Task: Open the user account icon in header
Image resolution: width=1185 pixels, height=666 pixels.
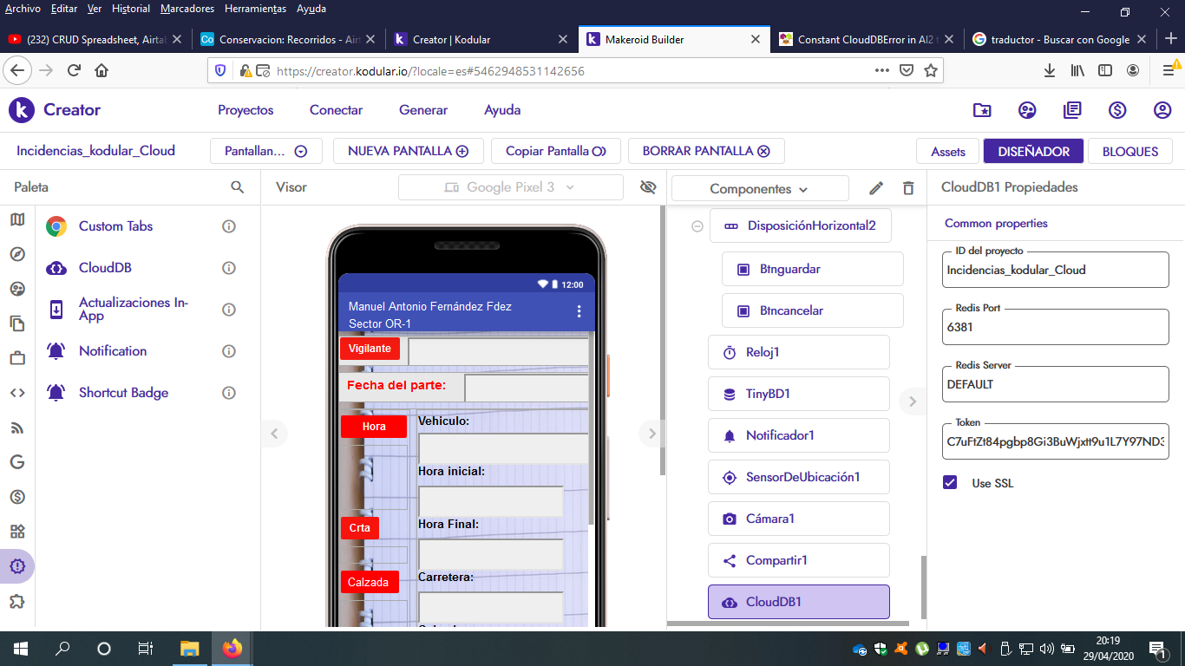Action: (x=1162, y=110)
